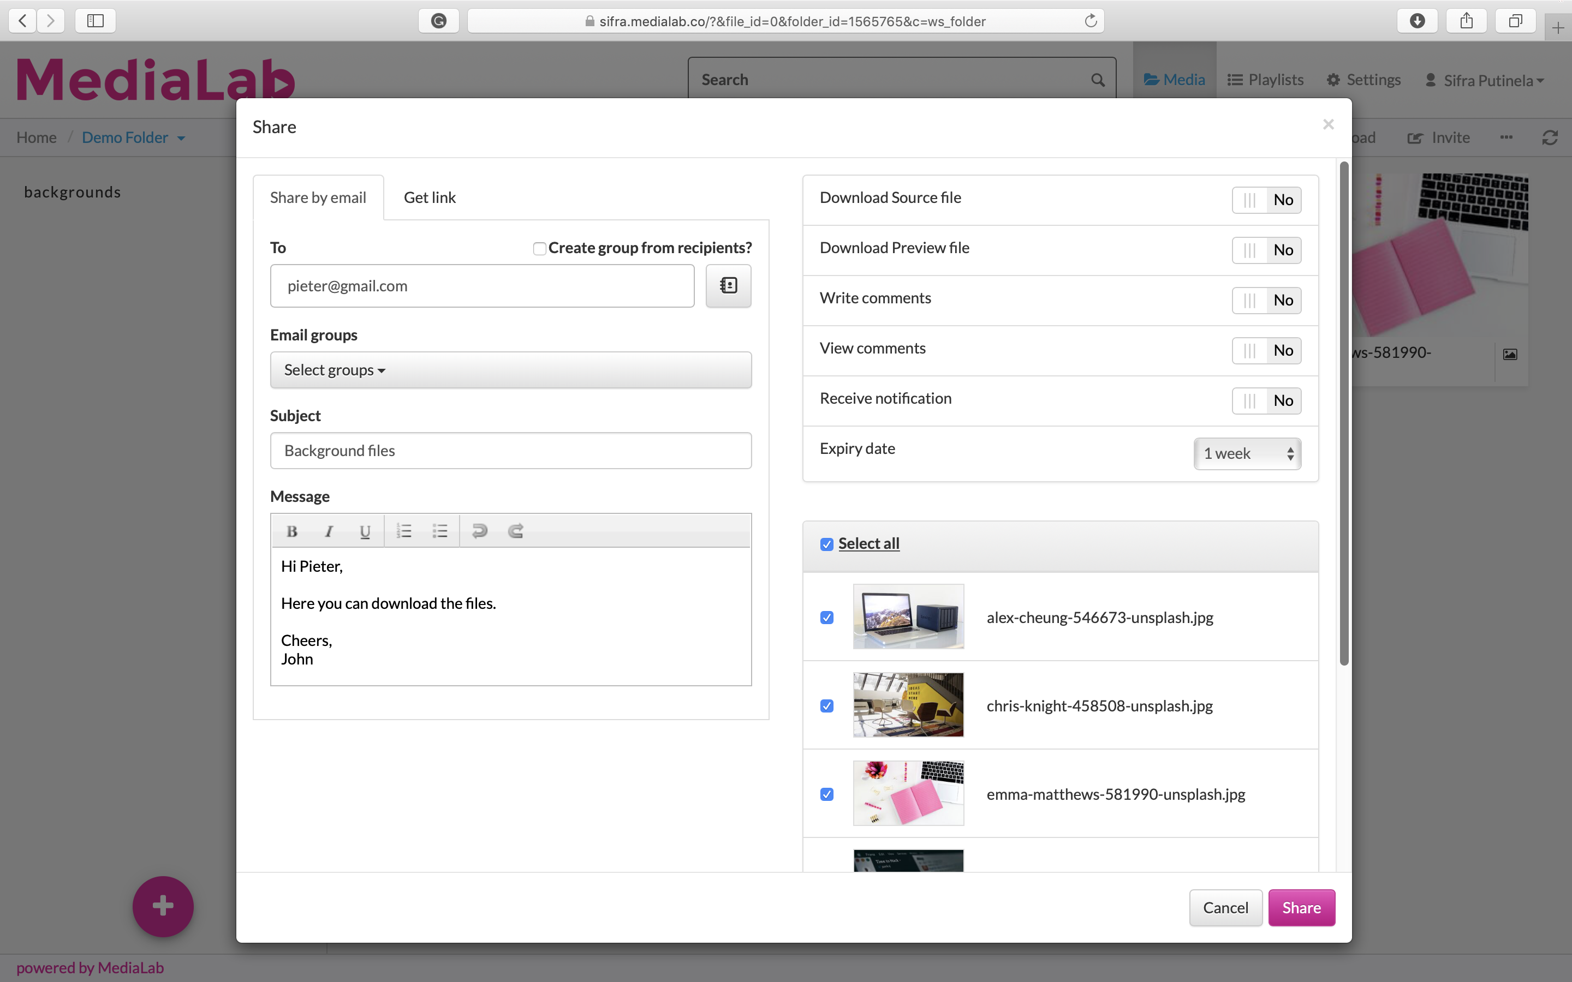
Task: Click the emma-matthews pink notebook thumbnail
Action: [909, 793]
